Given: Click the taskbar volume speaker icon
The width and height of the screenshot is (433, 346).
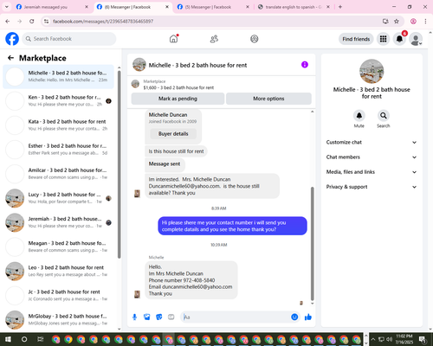Looking at the screenshot, I should tap(390, 339).
